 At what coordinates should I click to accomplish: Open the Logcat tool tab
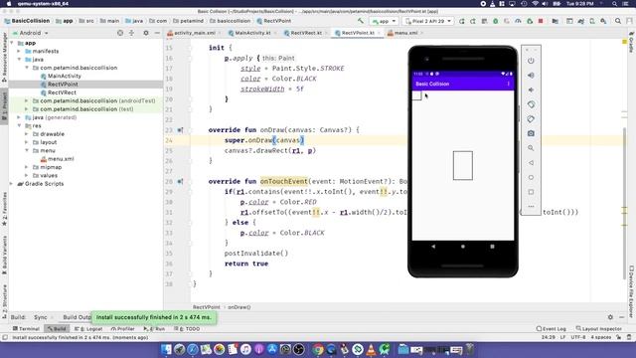point(88,329)
